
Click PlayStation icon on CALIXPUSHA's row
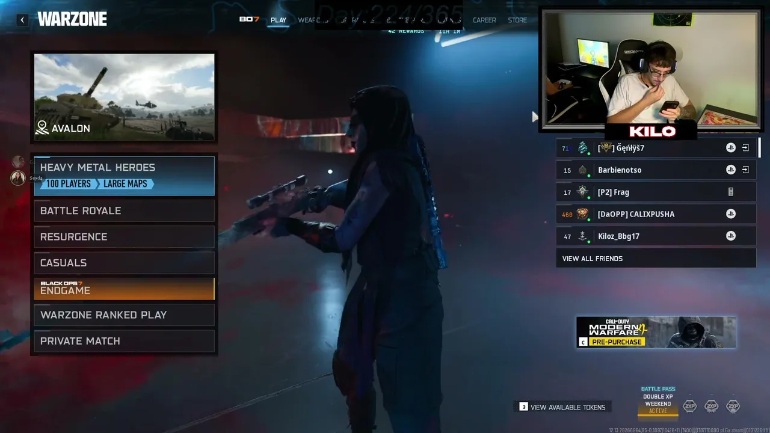[x=730, y=214]
